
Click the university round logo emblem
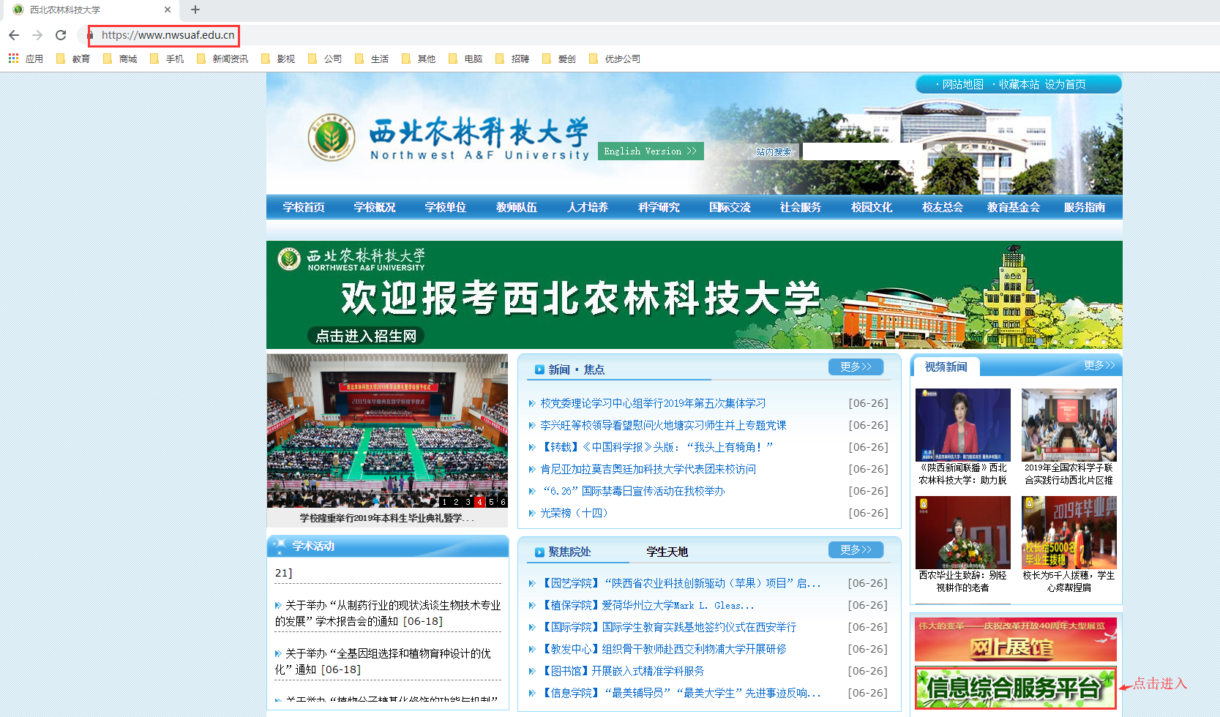point(331,138)
